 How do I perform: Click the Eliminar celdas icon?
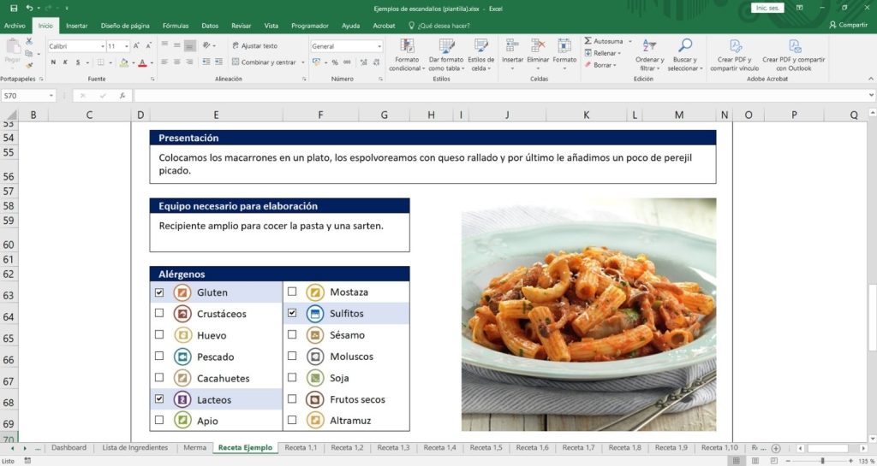point(538,46)
